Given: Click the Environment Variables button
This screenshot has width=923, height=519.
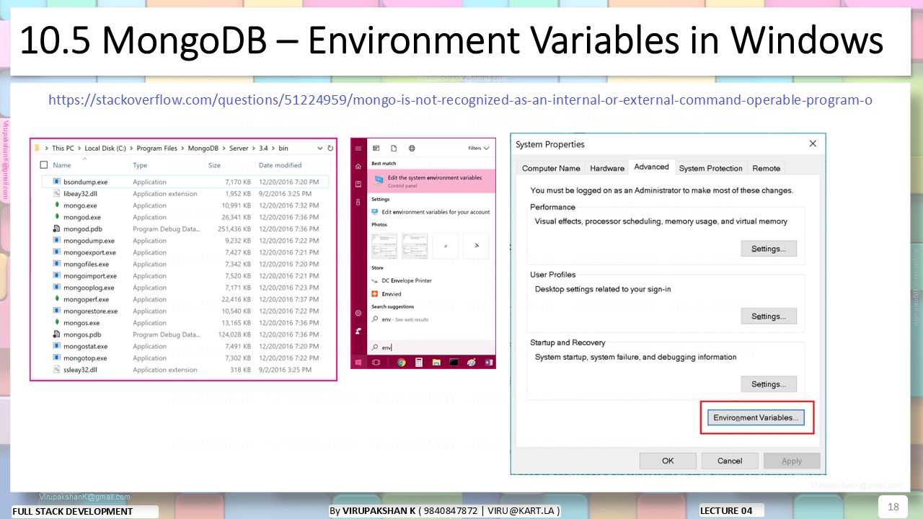Looking at the screenshot, I should pos(756,417).
